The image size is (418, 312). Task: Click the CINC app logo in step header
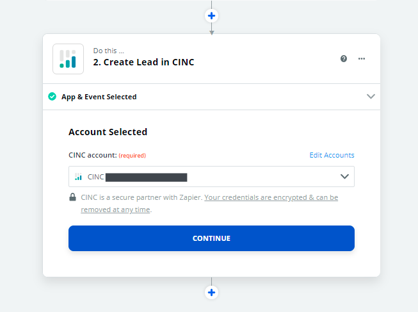[x=68, y=59]
